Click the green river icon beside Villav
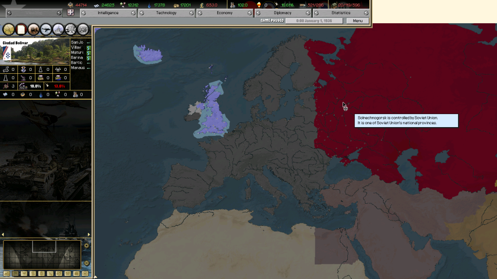Image resolution: width=497 pixels, height=279 pixels. [x=89, y=48]
